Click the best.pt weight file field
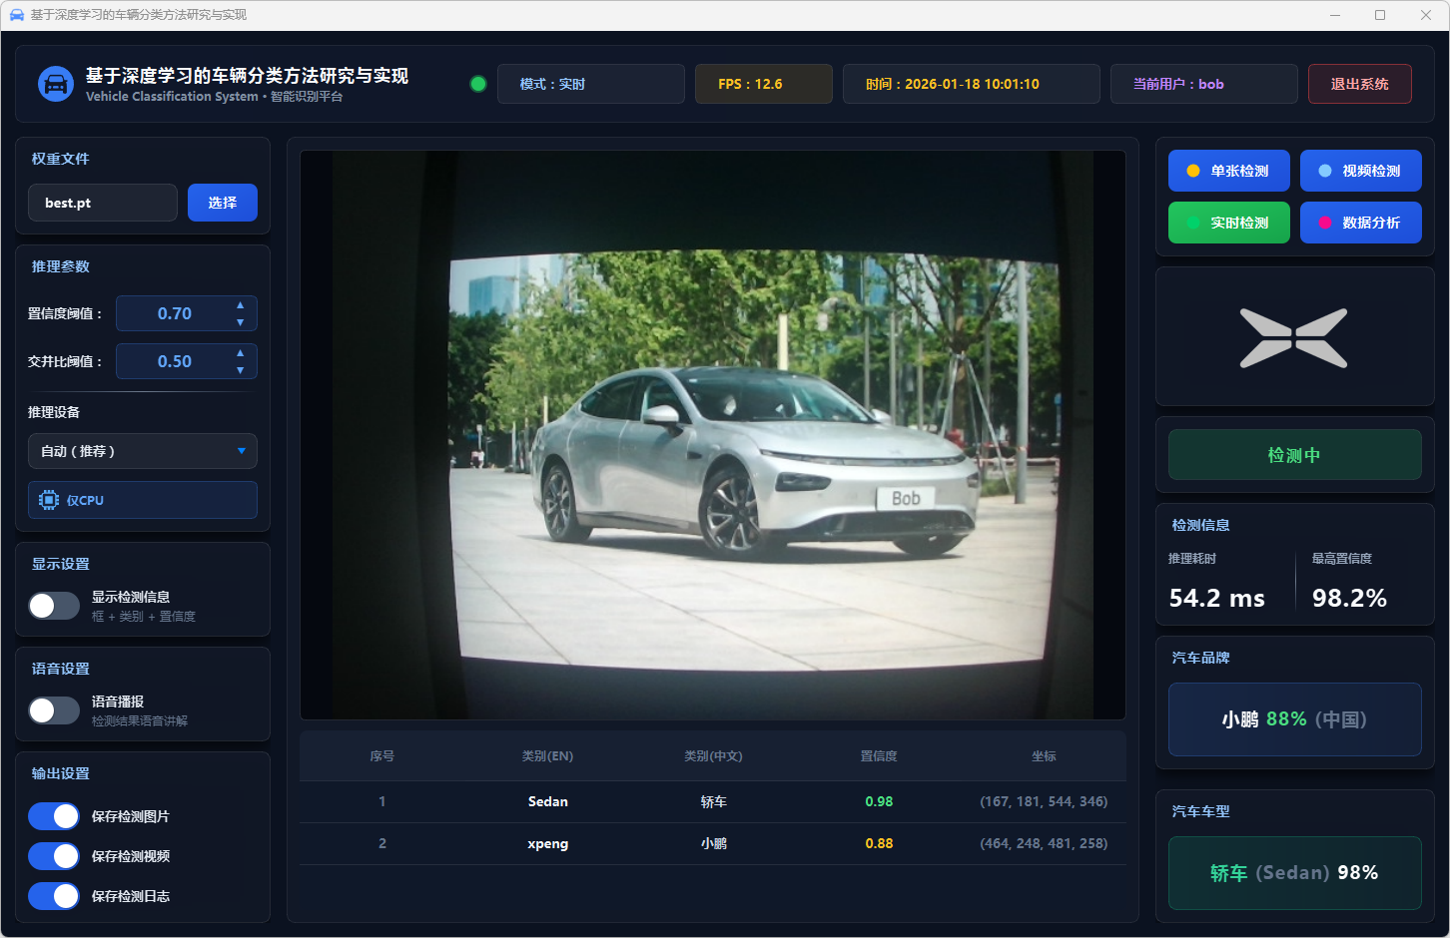 pyautogui.click(x=103, y=203)
